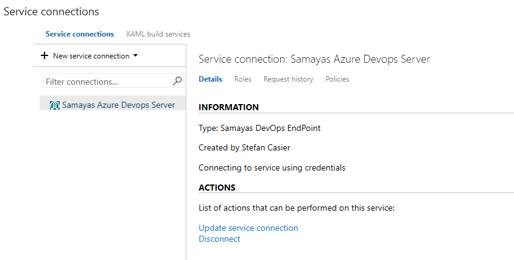
Task: Switch to the Service connections tab
Action: [80, 34]
